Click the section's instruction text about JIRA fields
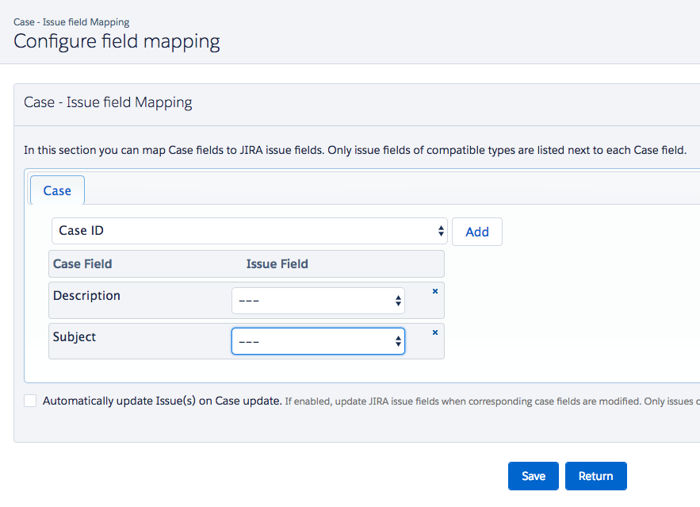 click(x=354, y=150)
